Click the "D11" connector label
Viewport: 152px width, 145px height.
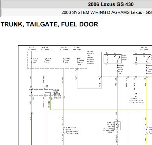coord(126,80)
